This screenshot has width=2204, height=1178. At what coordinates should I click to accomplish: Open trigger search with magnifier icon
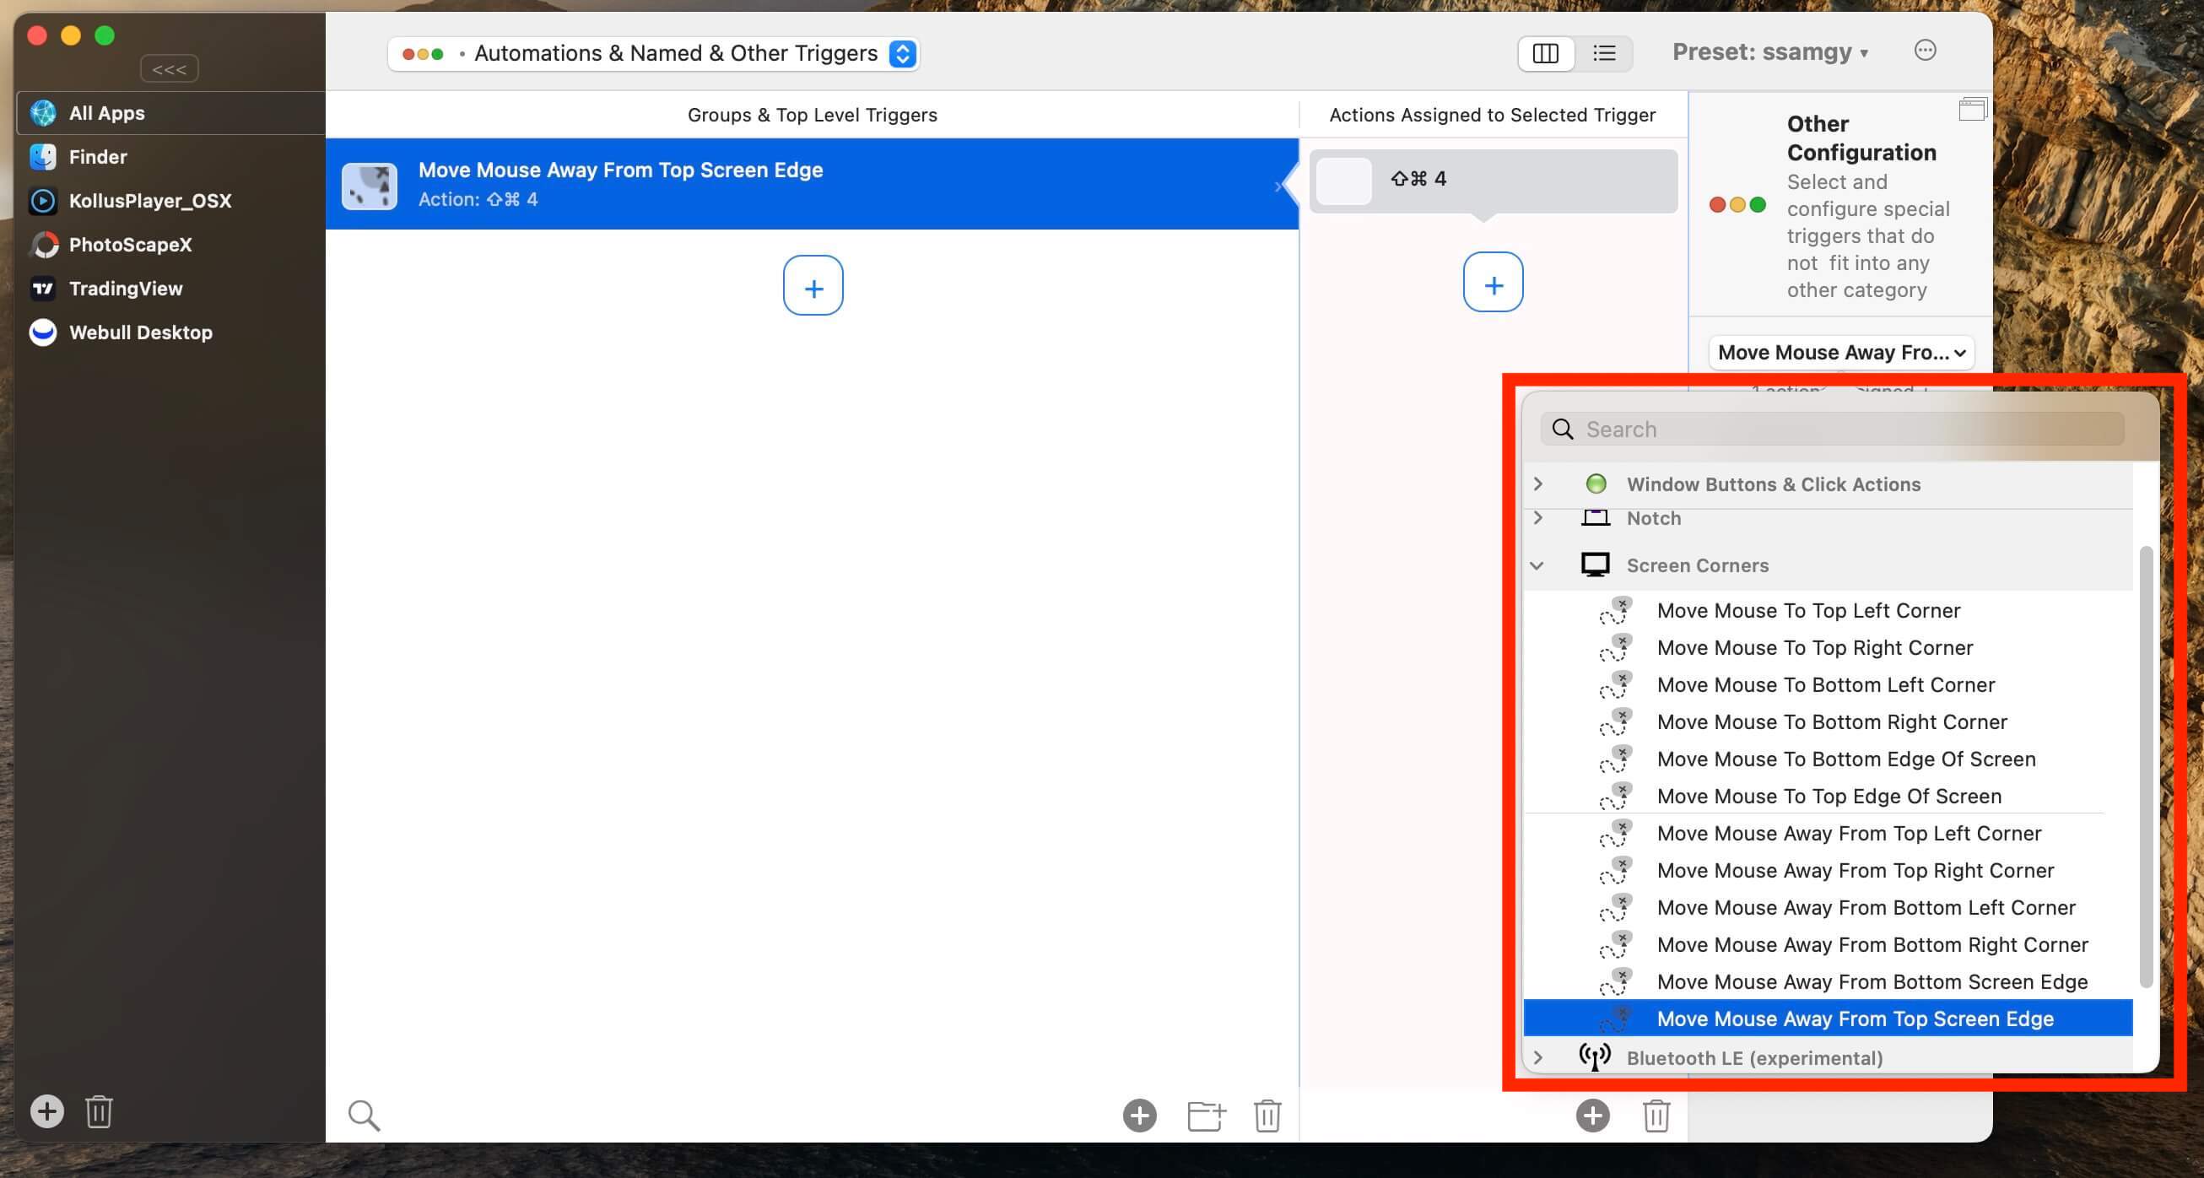tap(364, 1116)
